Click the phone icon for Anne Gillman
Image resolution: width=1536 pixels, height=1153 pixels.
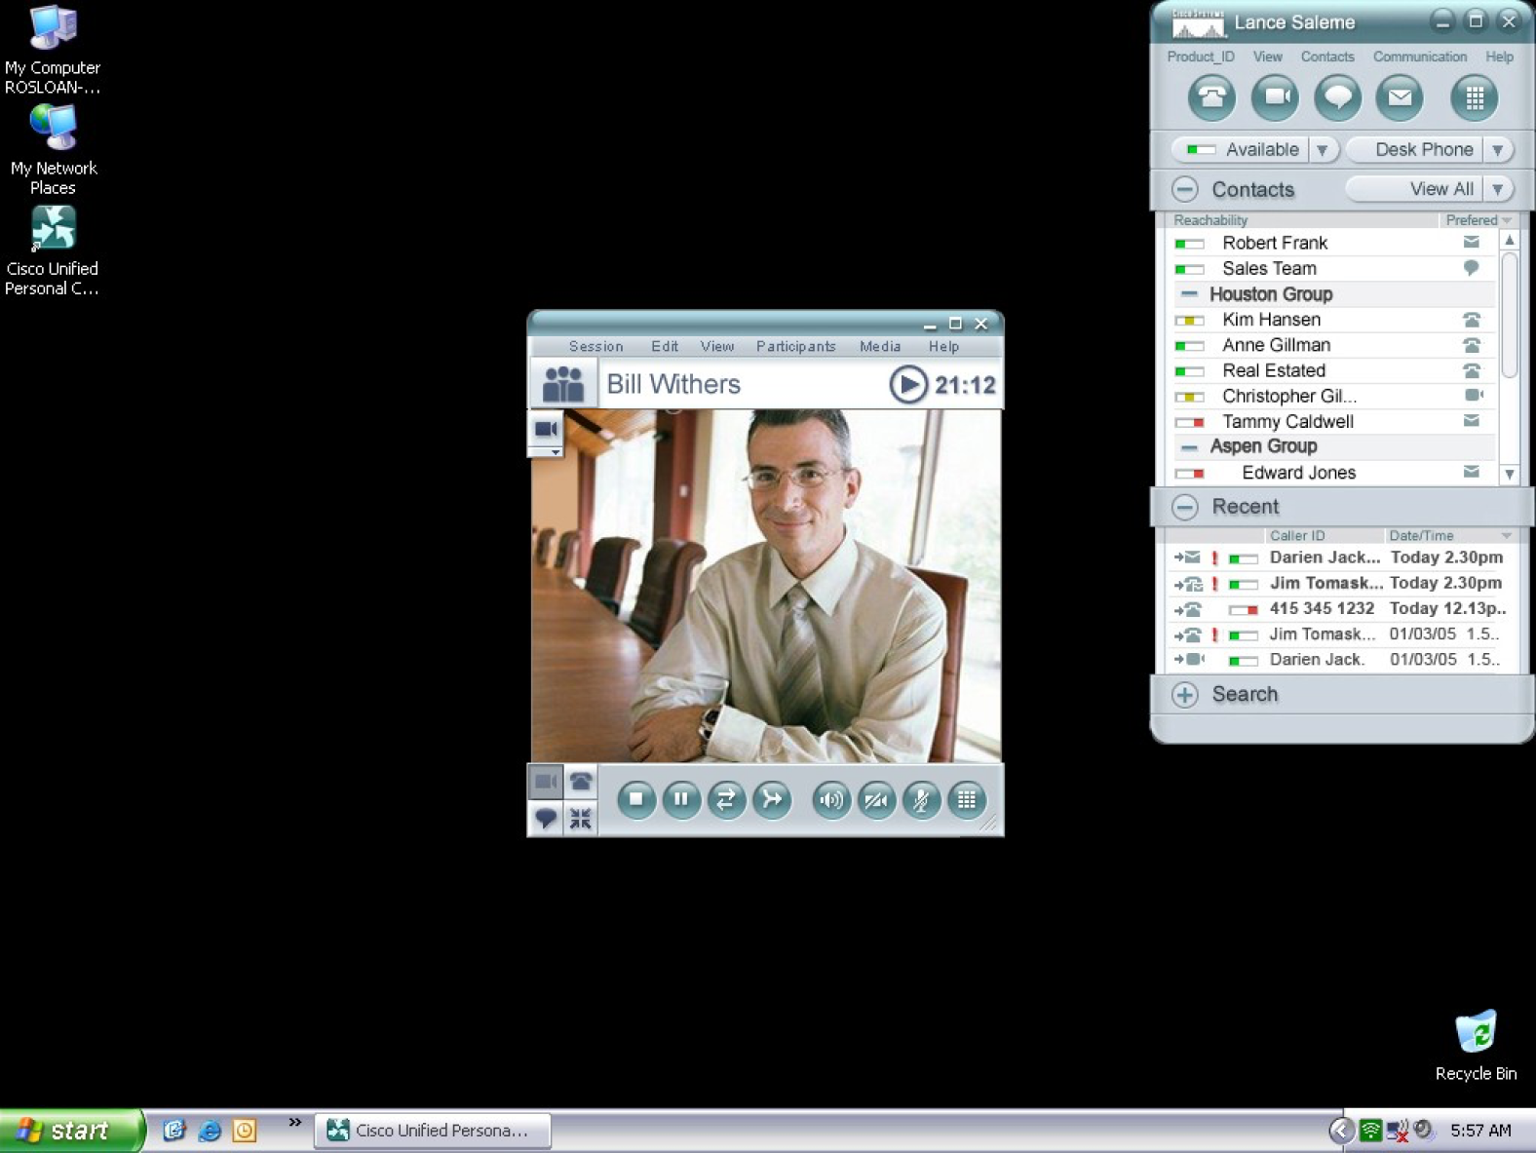(x=1472, y=345)
